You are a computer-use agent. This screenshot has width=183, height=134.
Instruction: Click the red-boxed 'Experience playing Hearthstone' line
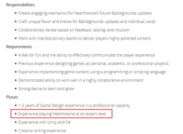point(62,114)
